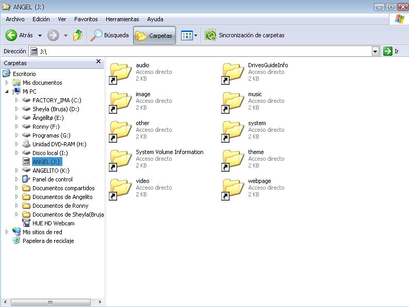Click the Views grid icon
Viewport: 409px width, 307px height.
pos(187,35)
